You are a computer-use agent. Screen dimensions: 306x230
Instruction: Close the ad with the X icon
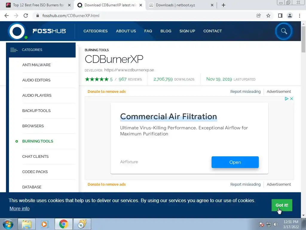[291, 99]
